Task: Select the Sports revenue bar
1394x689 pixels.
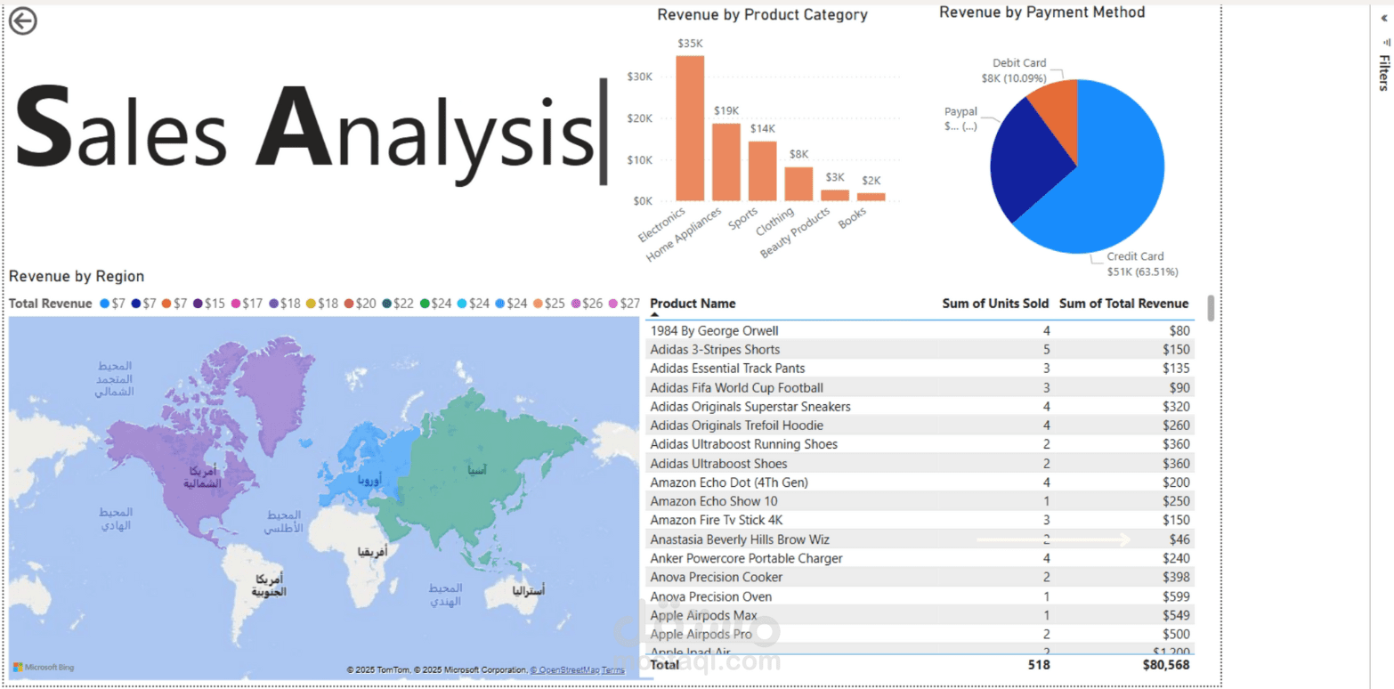Action: pos(762,171)
